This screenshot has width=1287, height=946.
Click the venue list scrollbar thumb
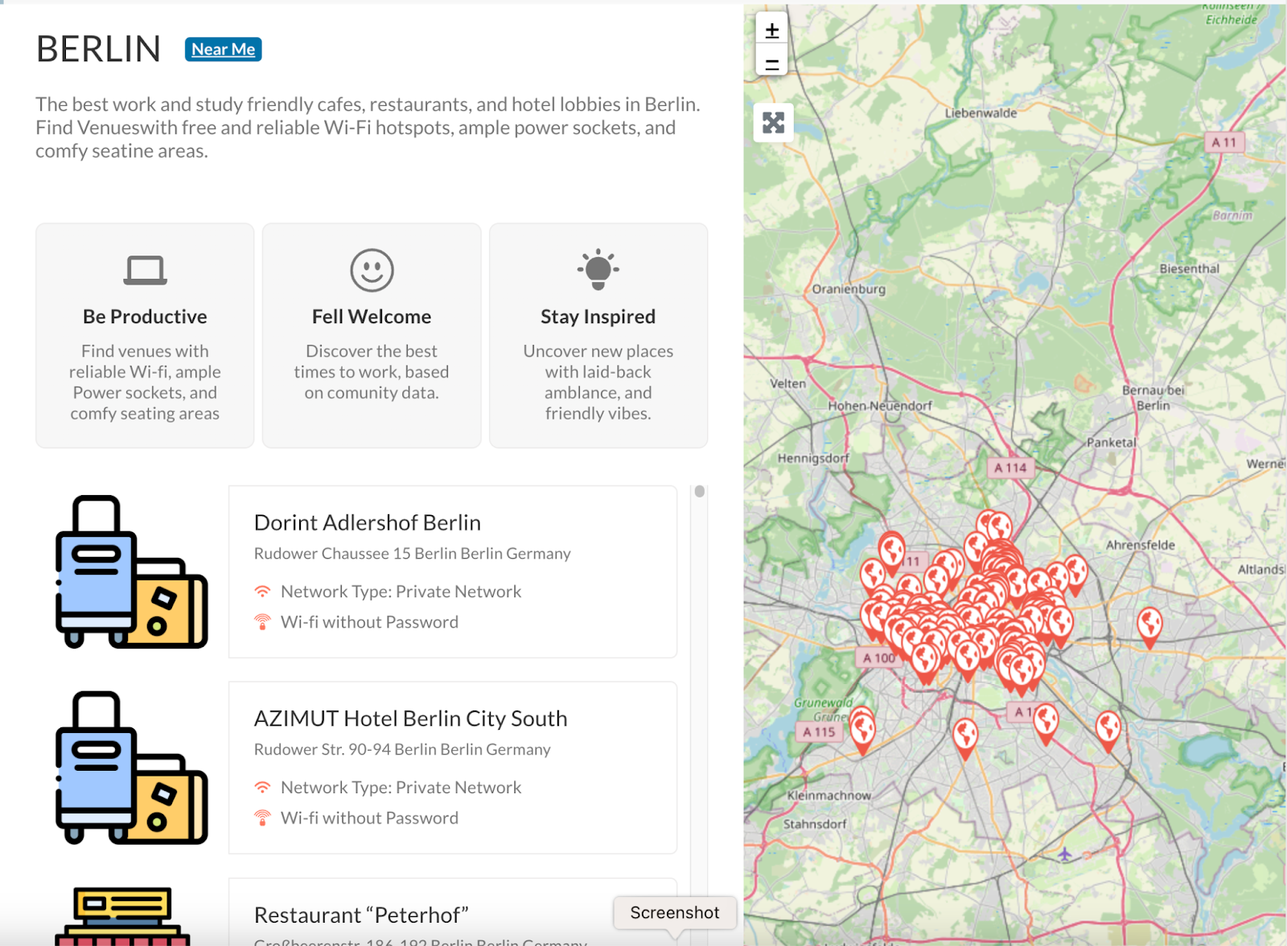point(700,491)
